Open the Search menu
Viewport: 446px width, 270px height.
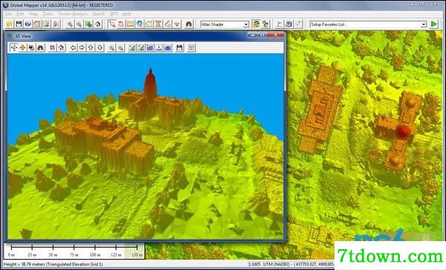pos(99,14)
